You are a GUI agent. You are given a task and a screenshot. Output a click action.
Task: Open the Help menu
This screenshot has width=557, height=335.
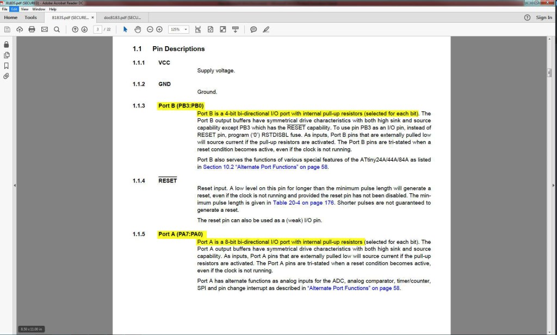click(x=53, y=9)
